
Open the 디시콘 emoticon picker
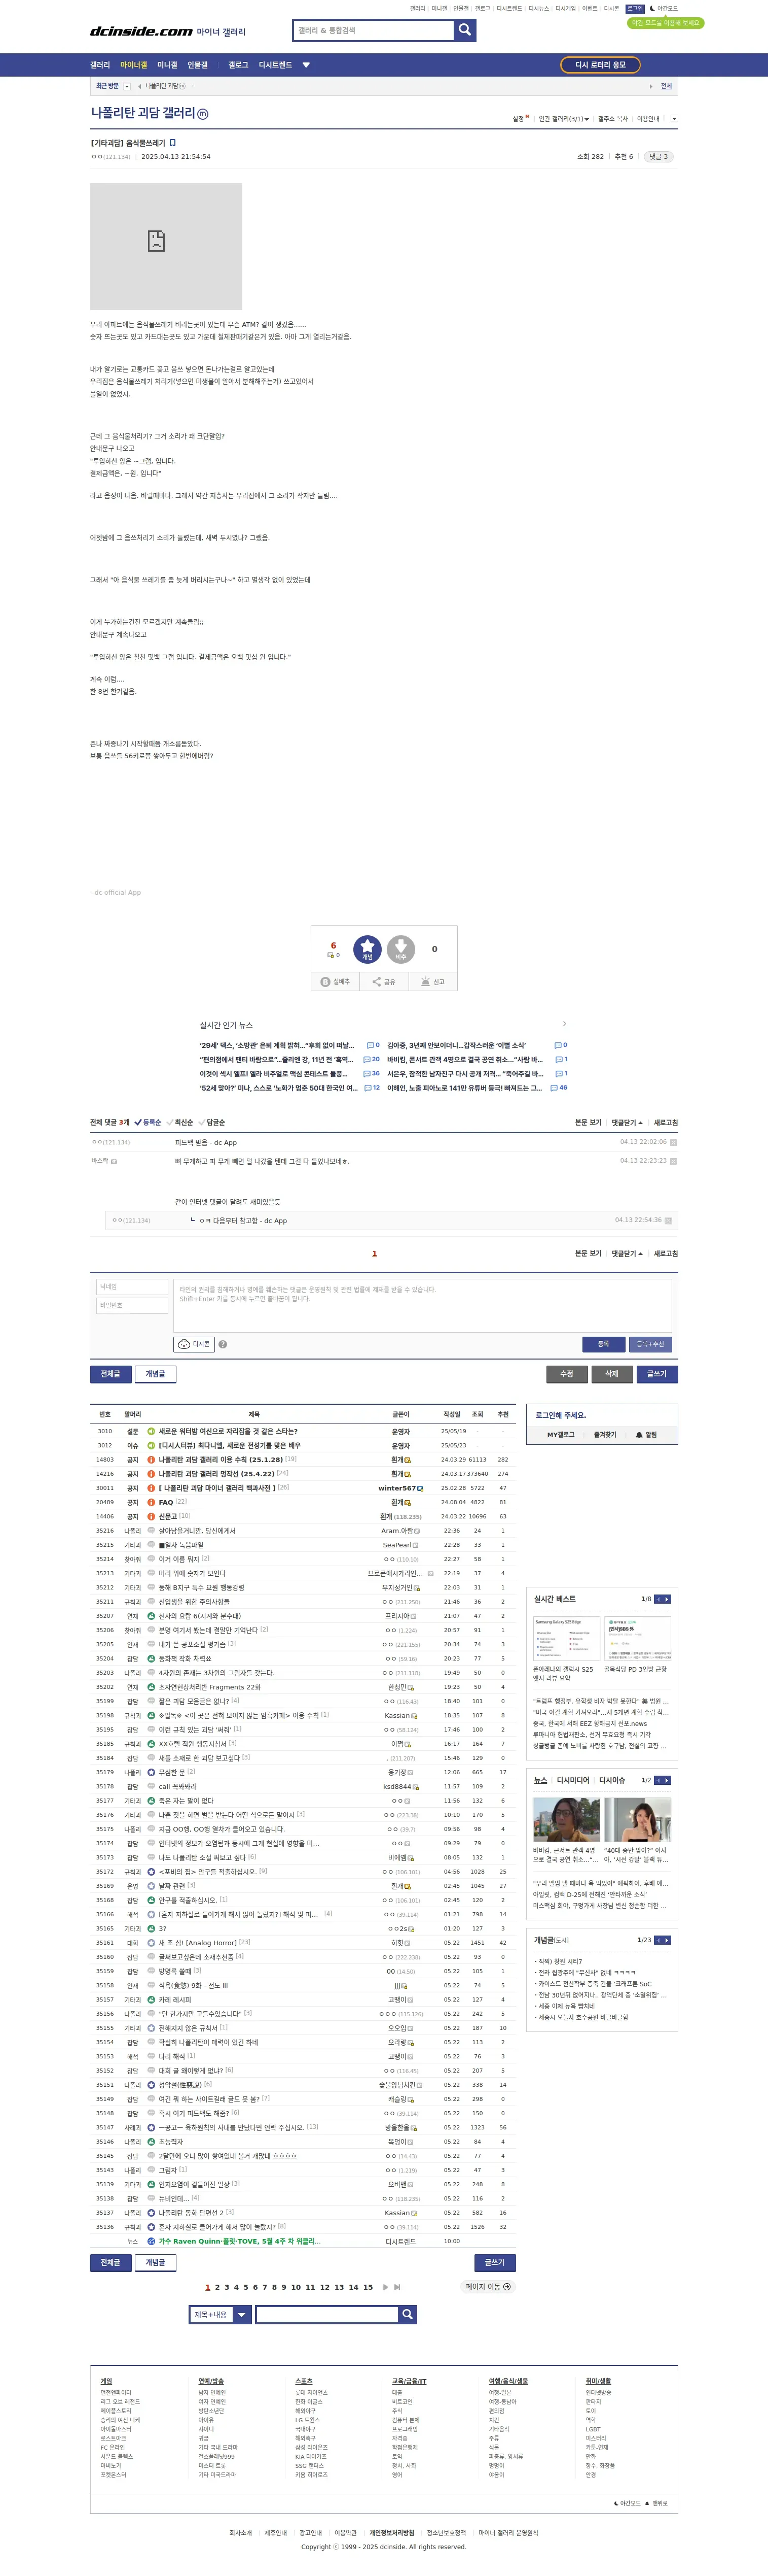(194, 1344)
